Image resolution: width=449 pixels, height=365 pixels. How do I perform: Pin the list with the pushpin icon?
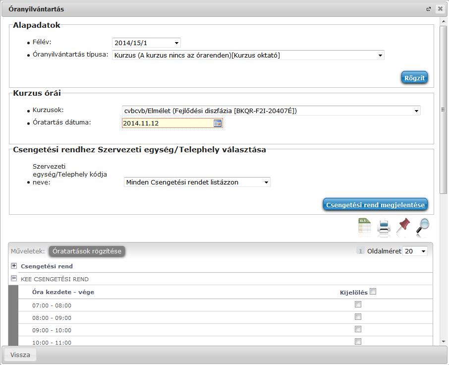[403, 226]
